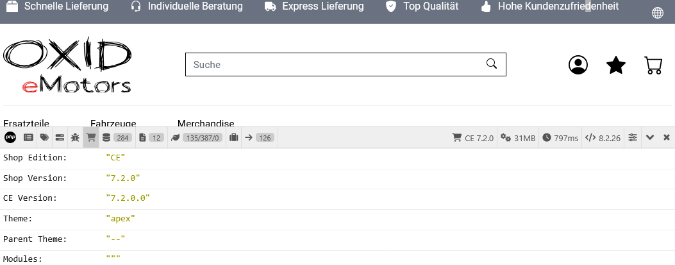The height and width of the screenshot is (265, 675).
Task: Open the arrow tab showing 126
Action: click(259, 137)
